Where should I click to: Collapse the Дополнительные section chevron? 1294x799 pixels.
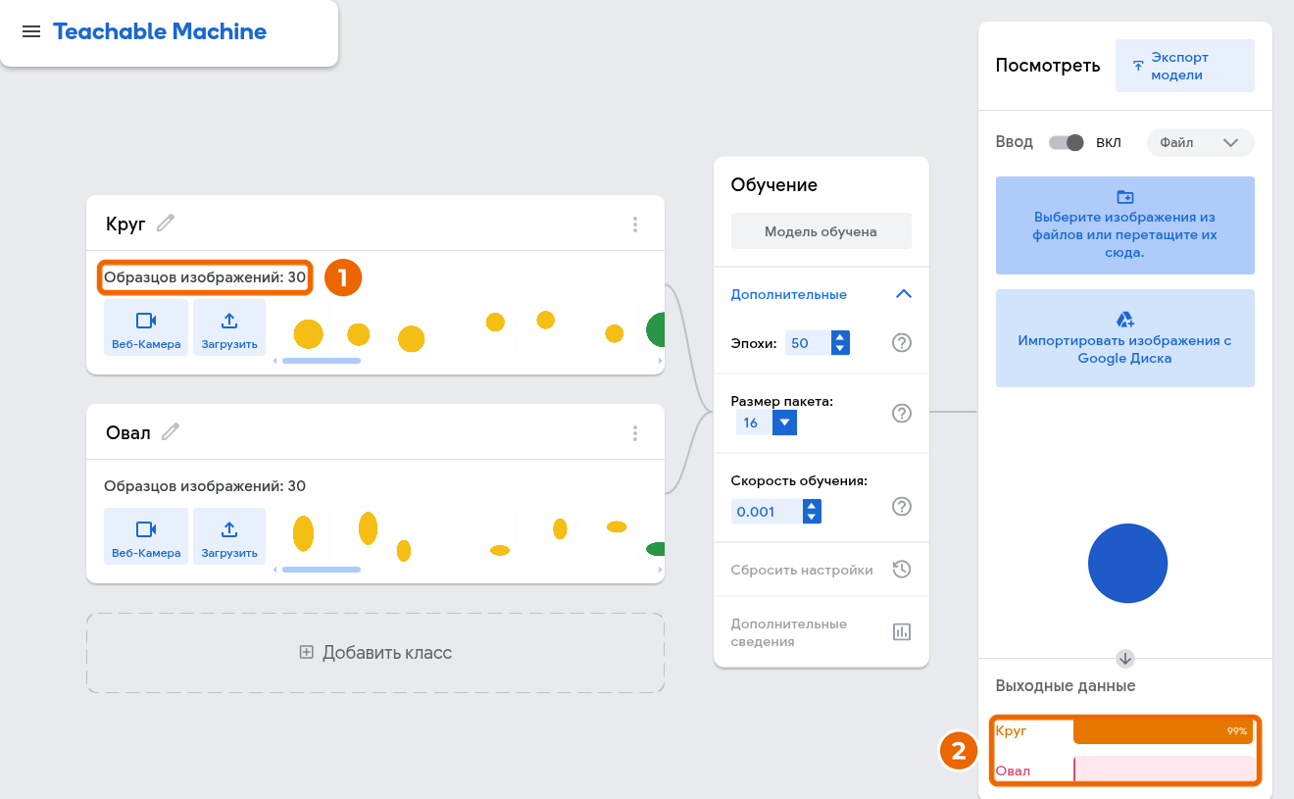tap(904, 294)
